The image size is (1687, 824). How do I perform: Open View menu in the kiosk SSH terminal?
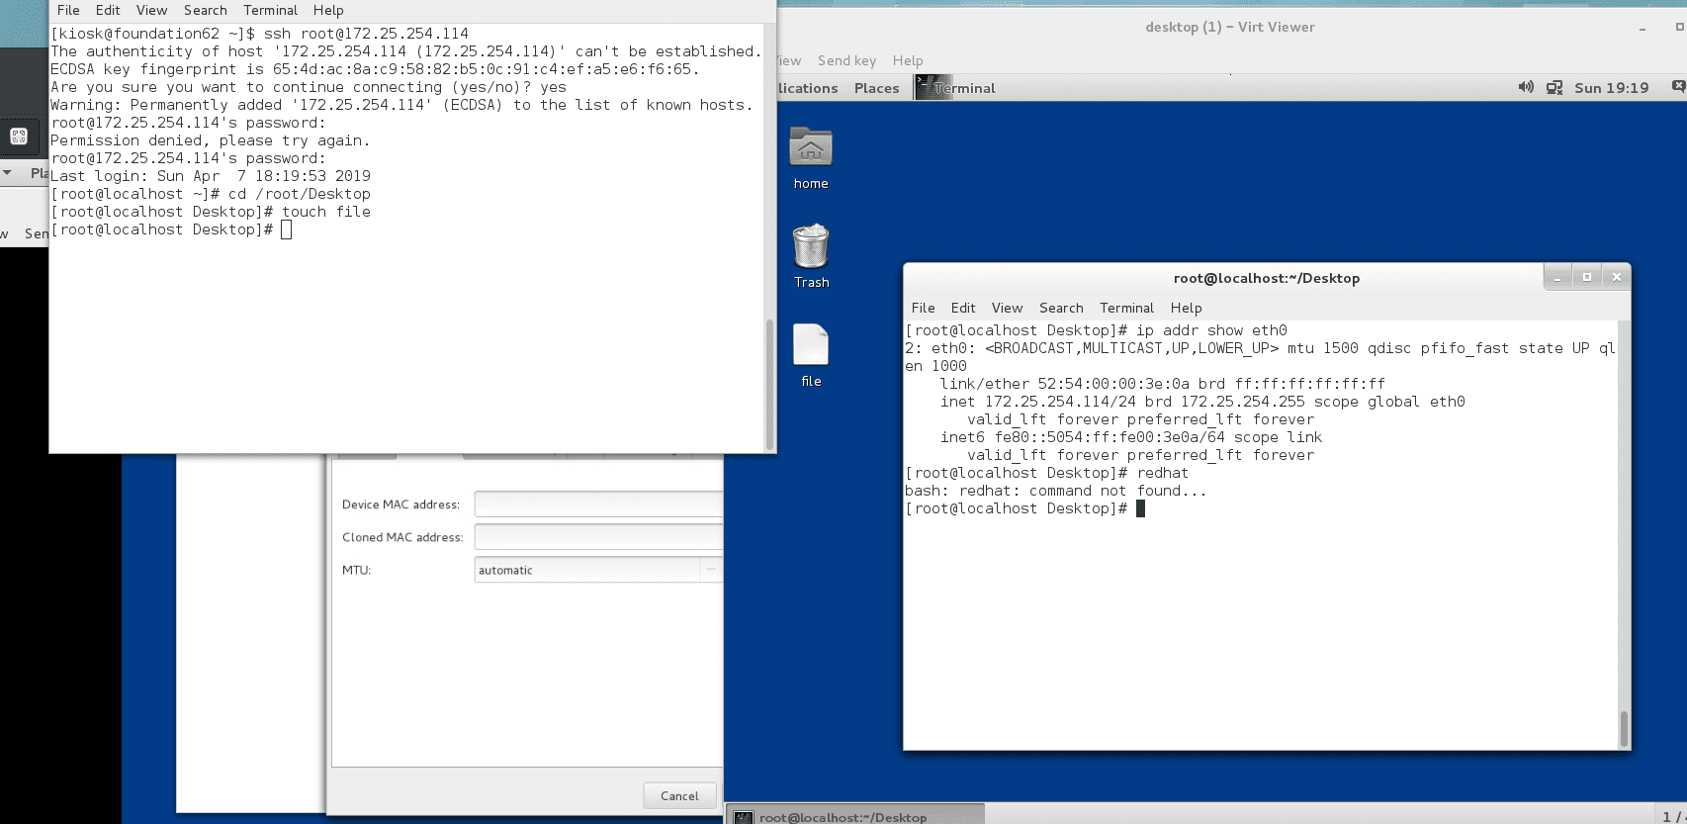151,10
